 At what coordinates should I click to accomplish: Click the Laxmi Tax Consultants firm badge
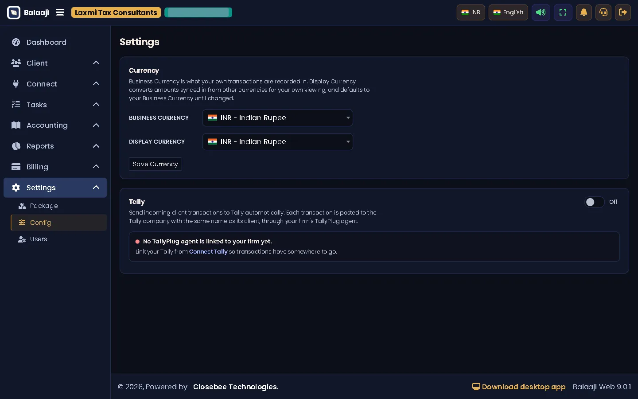pos(116,12)
